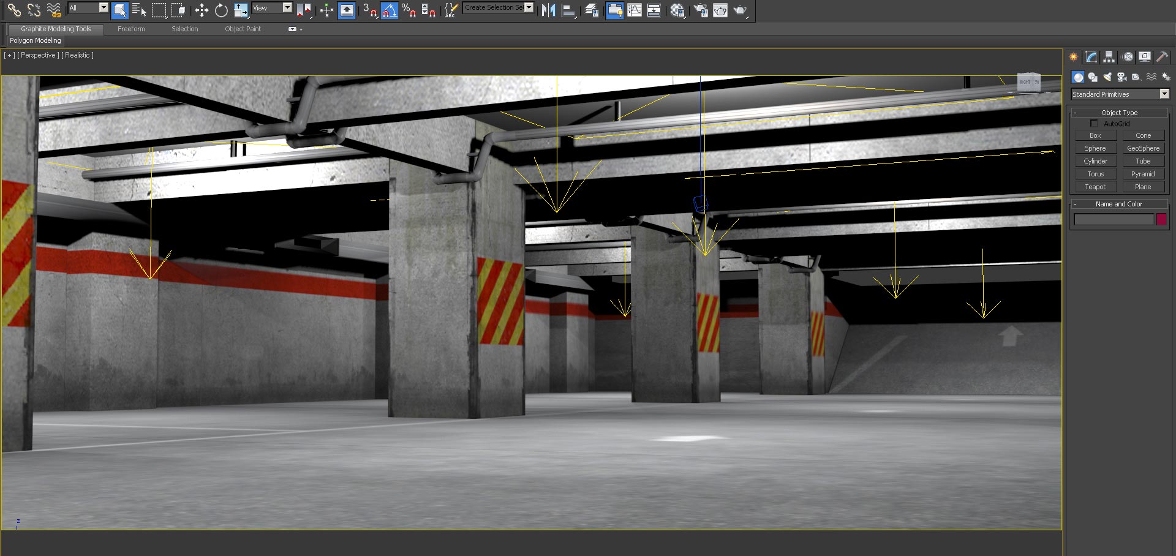The height and width of the screenshot is (556, 1176).
Task: Select the Move transform tool
Action: 202,10
